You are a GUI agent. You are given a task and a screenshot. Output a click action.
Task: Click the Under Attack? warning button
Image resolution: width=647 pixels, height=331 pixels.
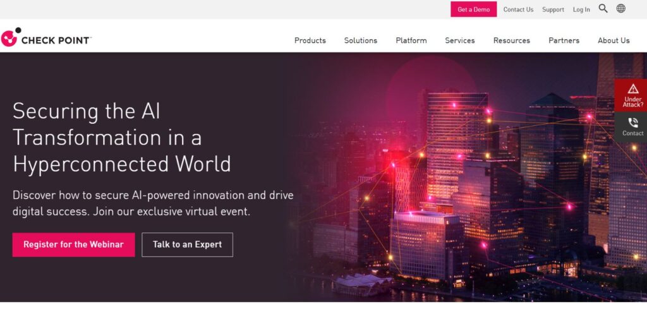632,95
